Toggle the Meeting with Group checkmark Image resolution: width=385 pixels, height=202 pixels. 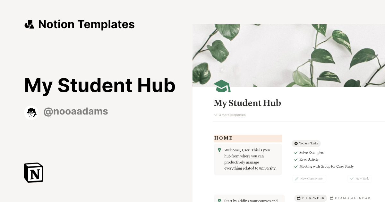tap(295, 166)
